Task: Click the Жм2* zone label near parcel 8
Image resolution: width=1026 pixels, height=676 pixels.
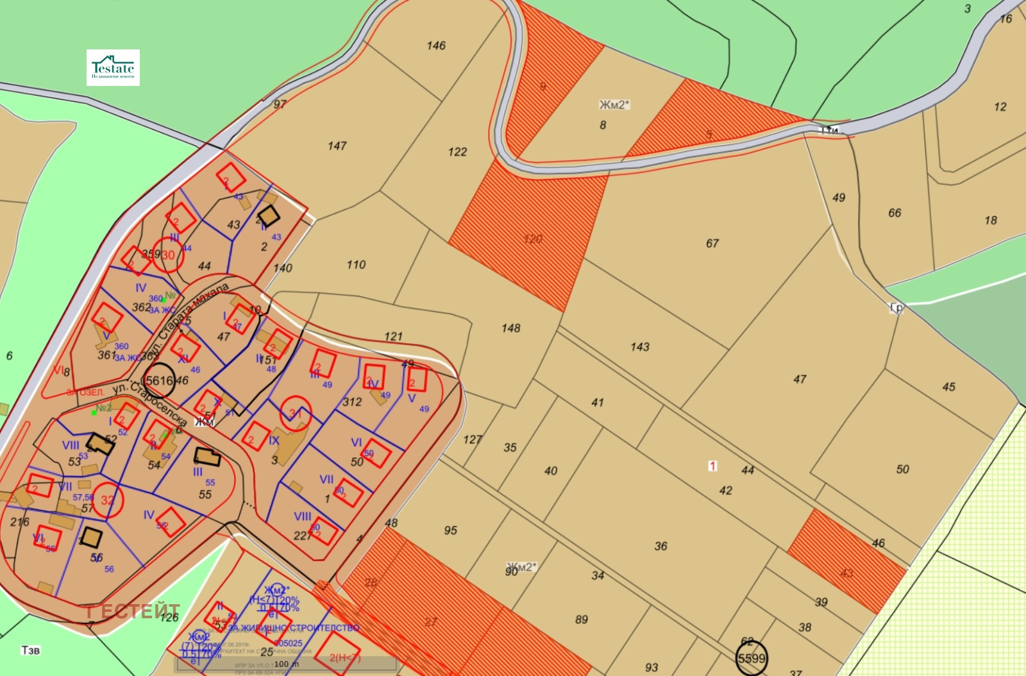Action: pyautogui.click(x=614, y=105)
